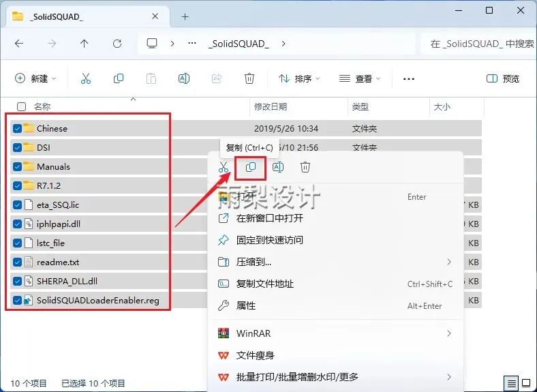Switch to details view icon in status bar
The width and height of the screenshot is (537, 392).
point(511,383)
